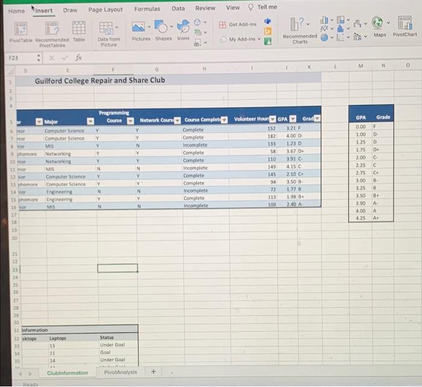Viewport: 422px width, 387px height.
Task: Add a new sheet with plus button
Action: pyautogui.click(x=153, y=372)
